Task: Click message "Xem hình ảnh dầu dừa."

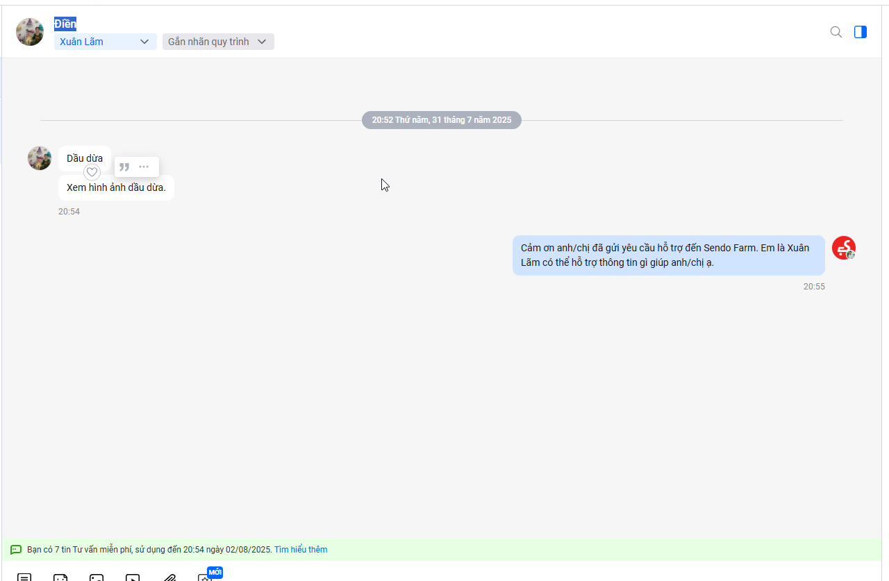Action: [x=116, y=187]
